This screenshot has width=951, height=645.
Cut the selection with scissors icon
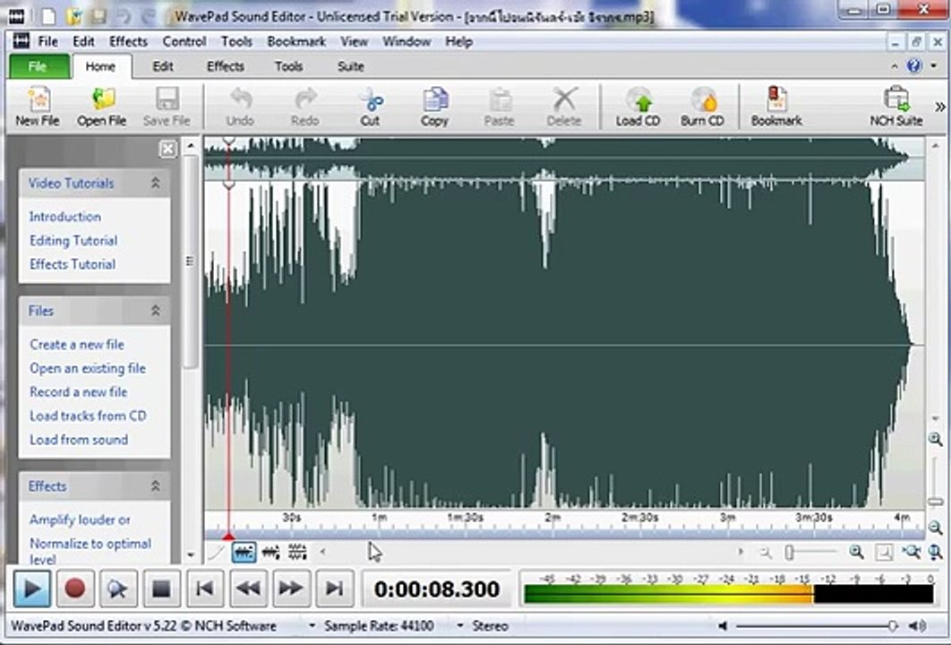370,107
